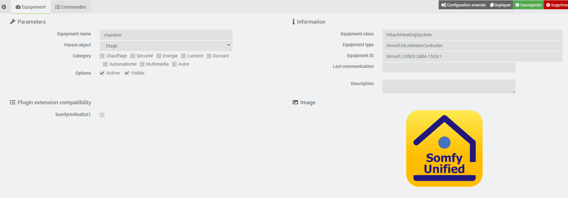Toggle the Visible option checkbox
Screen dimensions: 568x198
tap(127, 73)
